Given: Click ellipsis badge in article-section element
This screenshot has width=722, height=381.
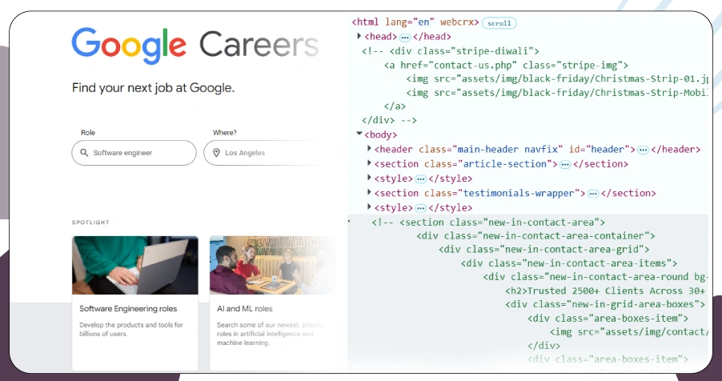Looking at the screenshot, I should [565, 164].
